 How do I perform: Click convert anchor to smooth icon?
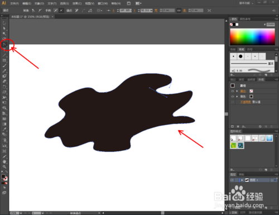pyautogui.click(x=40, y=11)
